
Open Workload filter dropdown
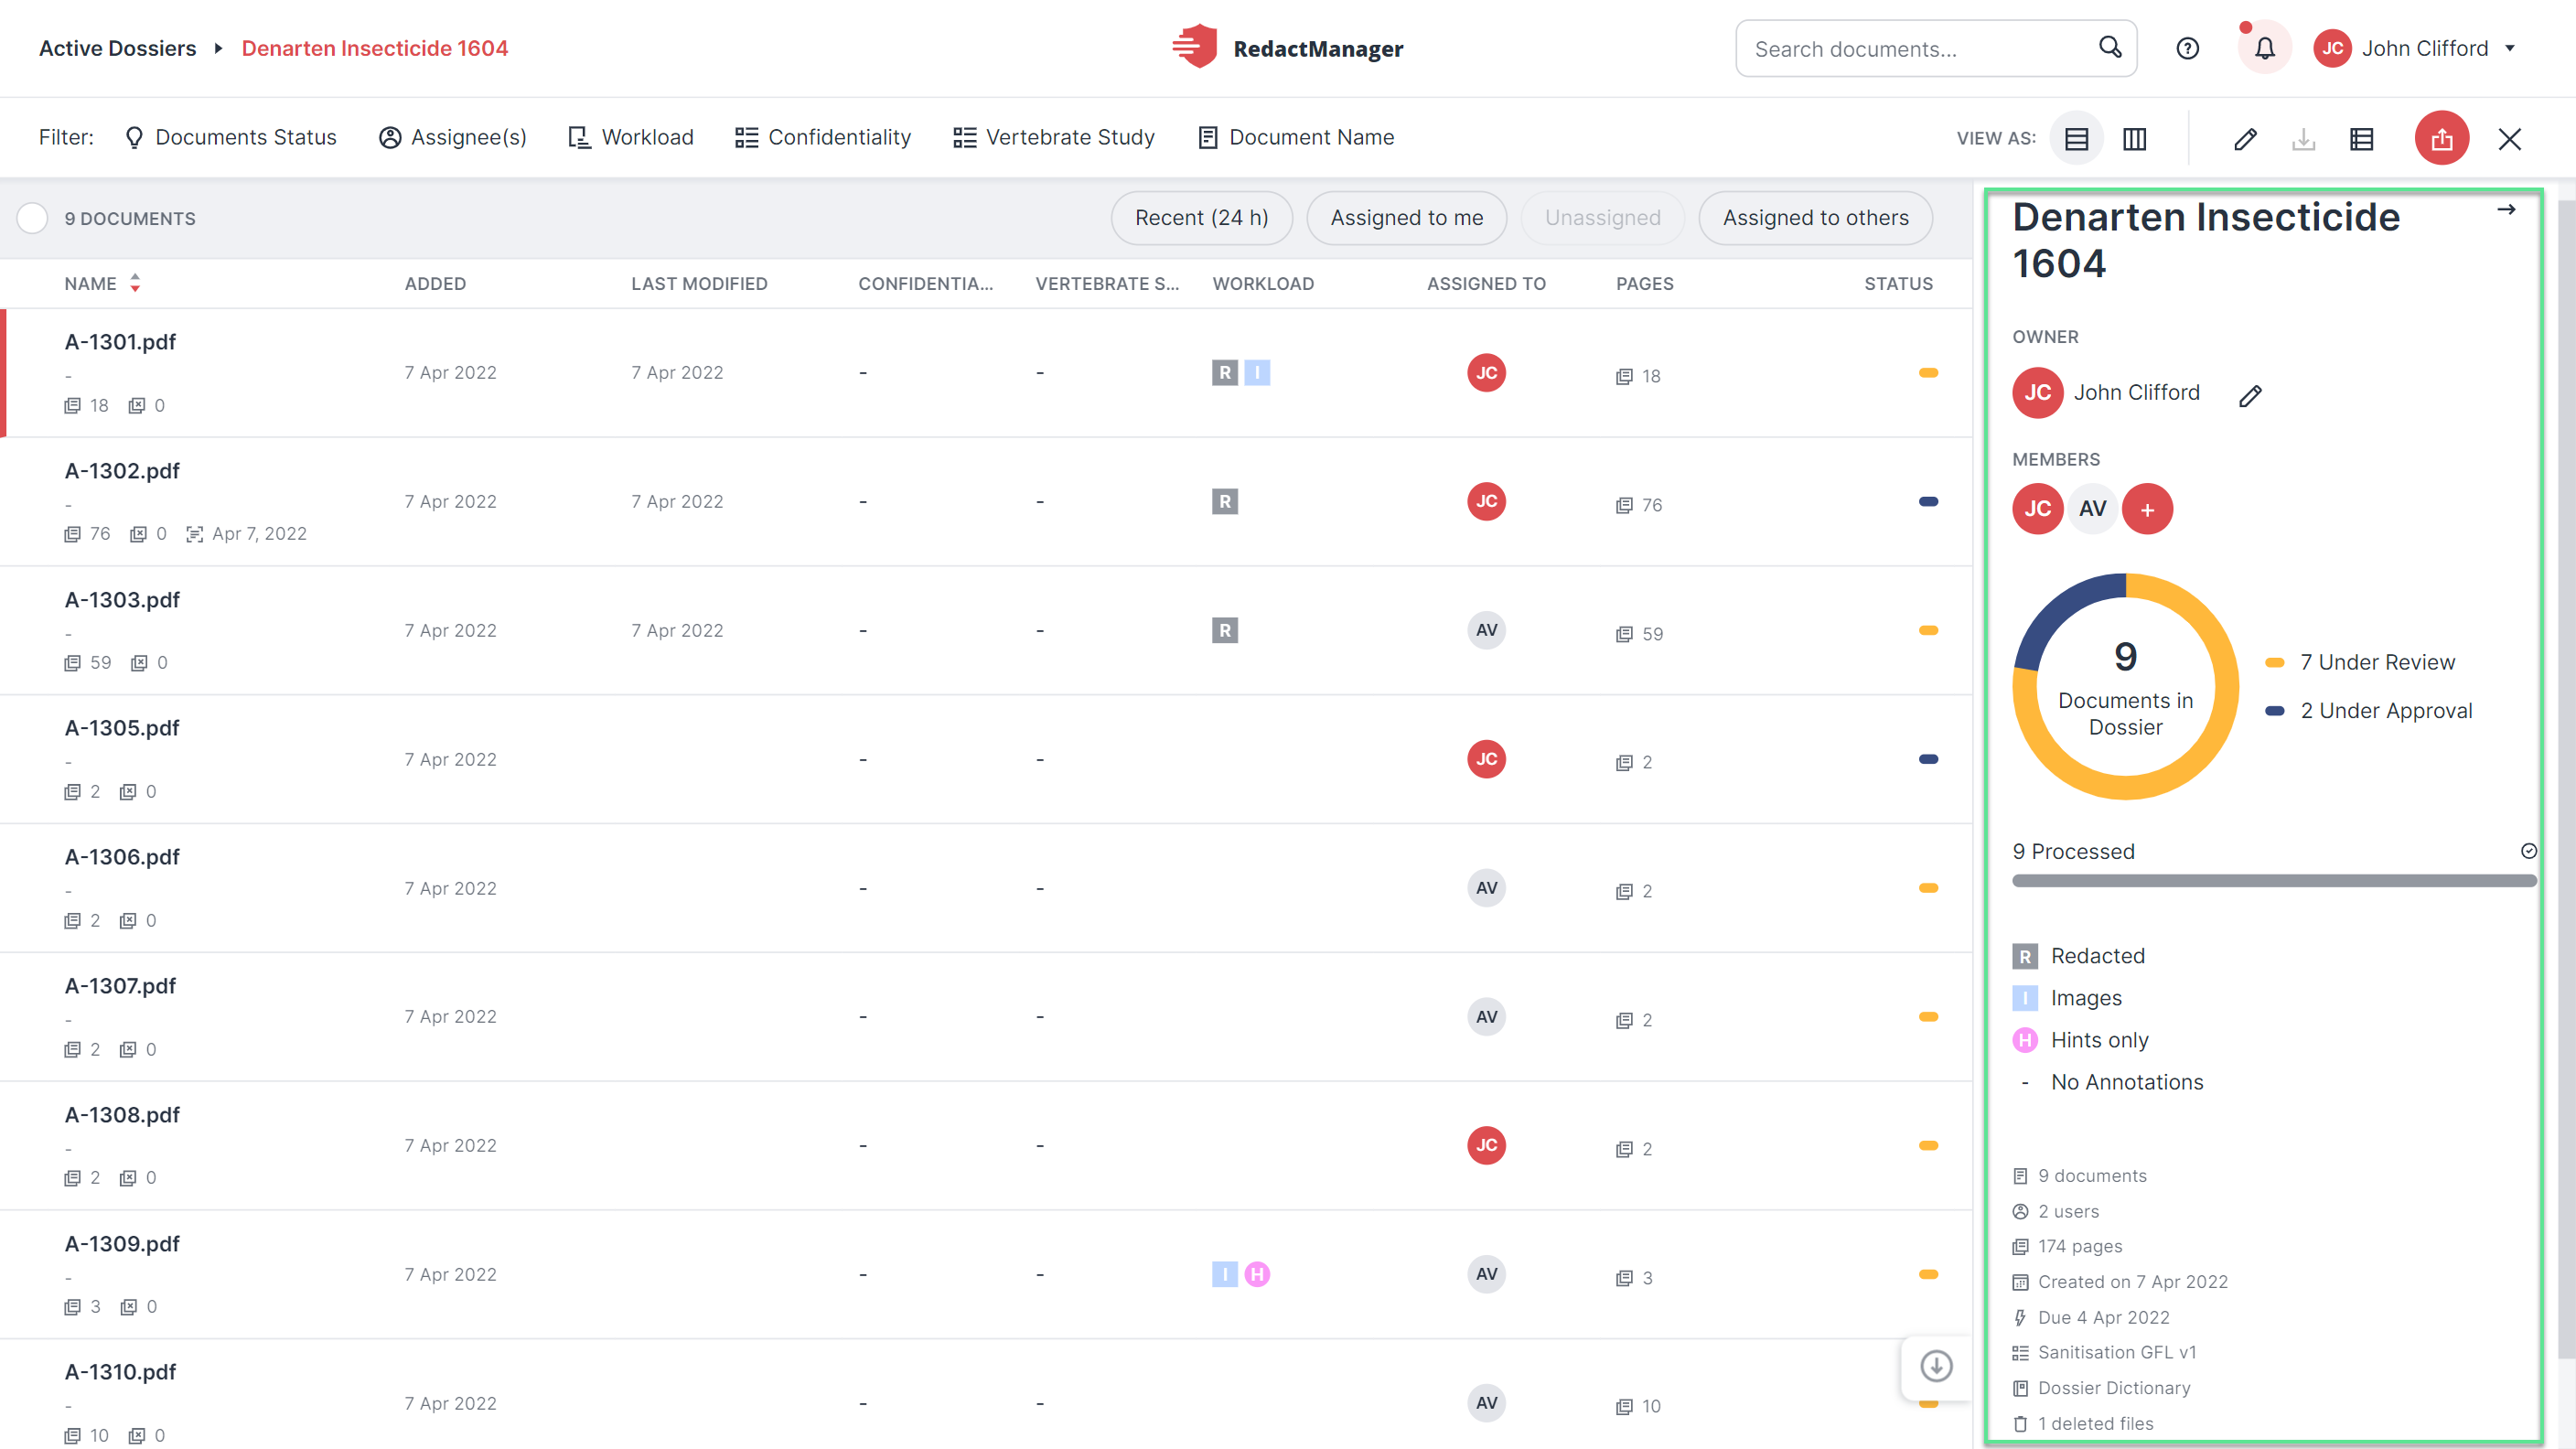point(631,137)
